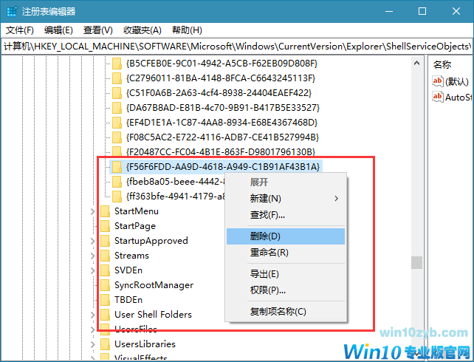Click folder icon of {C51F0A6B-2A63-4cf4-8938-24404EAEF422}
Image resolution: width=474 pixels, height=362 pixels.
click(117, 93)
